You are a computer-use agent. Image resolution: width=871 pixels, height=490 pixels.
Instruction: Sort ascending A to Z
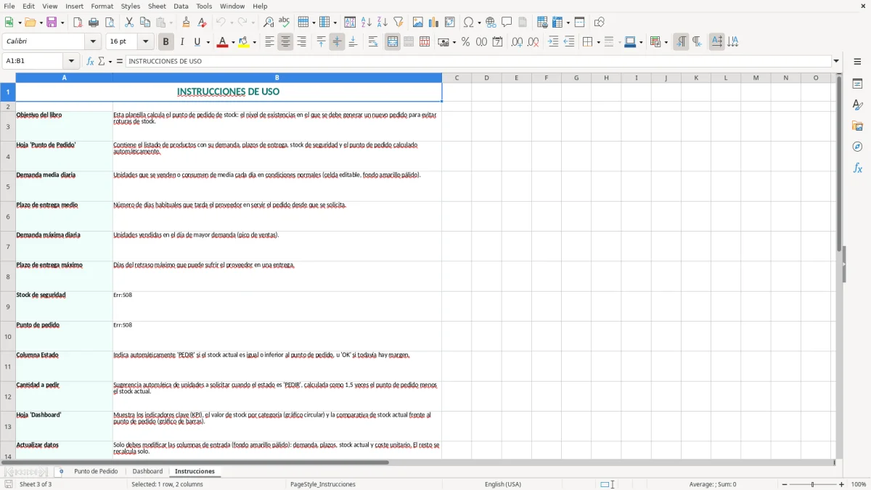(x=366, y=23)
